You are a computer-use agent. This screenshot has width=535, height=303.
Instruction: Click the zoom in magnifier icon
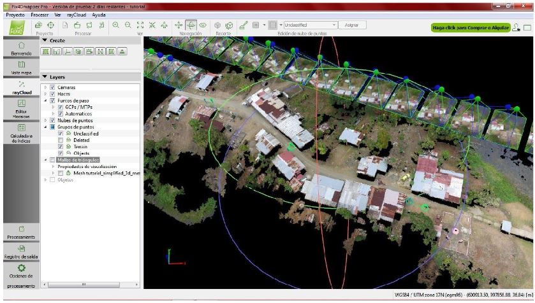[x=116, y=25]
